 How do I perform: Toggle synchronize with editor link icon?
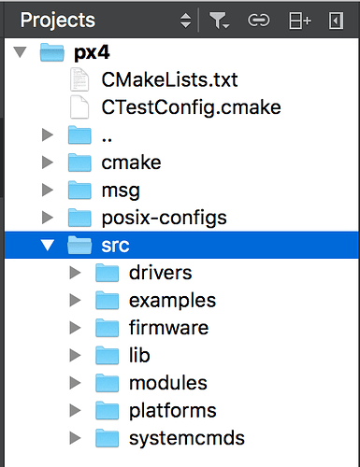[258, 21]
